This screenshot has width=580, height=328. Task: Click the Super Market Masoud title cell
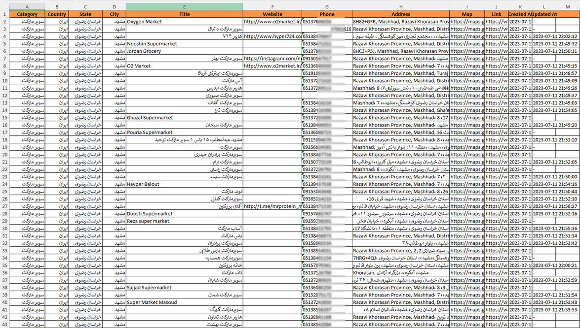[x=185, y=302]
